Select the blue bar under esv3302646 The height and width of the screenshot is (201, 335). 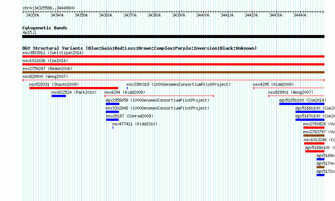[x=113, y=112]
